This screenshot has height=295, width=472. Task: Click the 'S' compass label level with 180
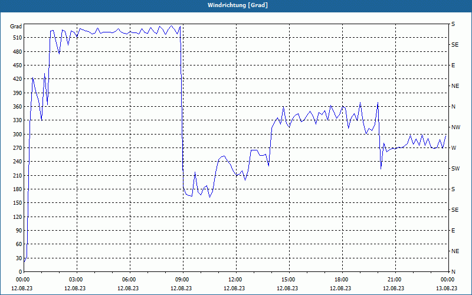pos(453,189)
